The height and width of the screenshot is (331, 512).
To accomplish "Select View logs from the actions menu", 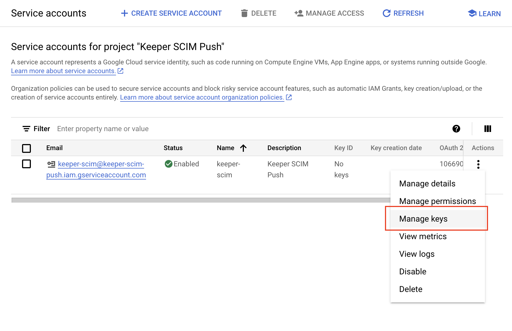I will (x=417, y=254).
